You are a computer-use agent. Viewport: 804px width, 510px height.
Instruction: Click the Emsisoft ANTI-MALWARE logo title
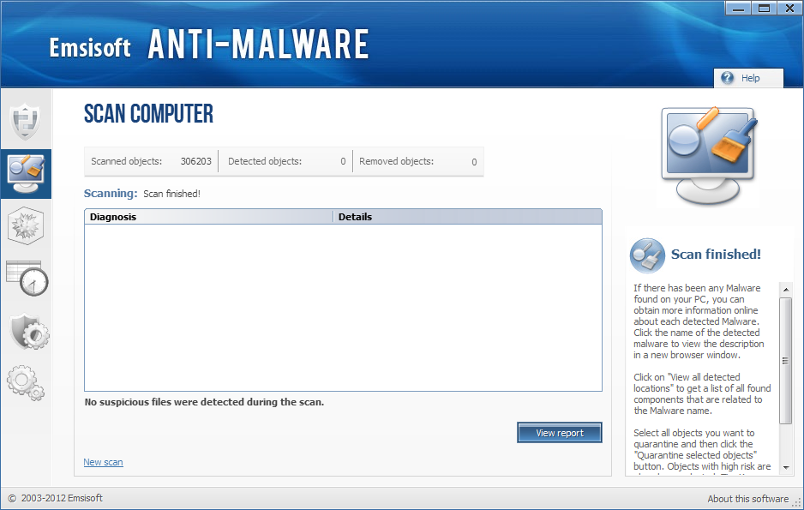click(x=209, y=45)
